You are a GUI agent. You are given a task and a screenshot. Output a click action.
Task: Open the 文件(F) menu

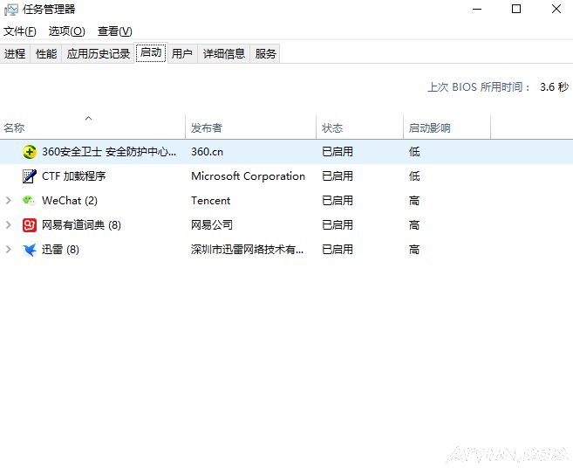click(20, 31)
